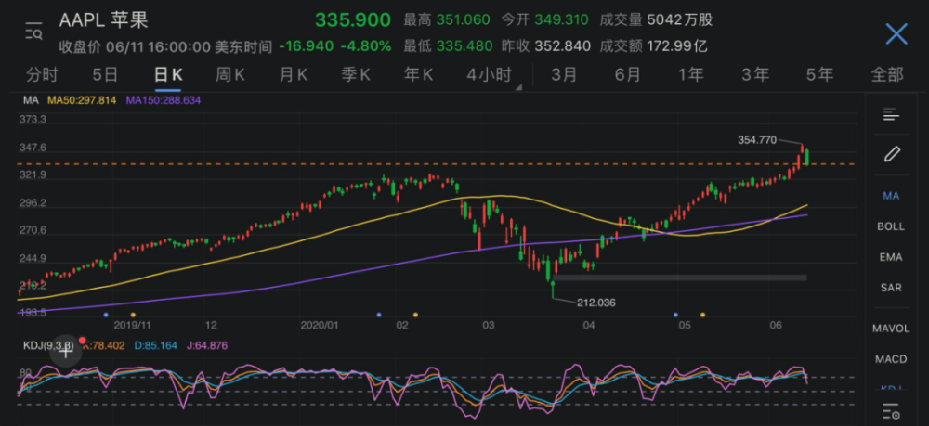Switch to the 5日 tab
The height and width of the screenshot is (426, 929).
pos(105,75)
